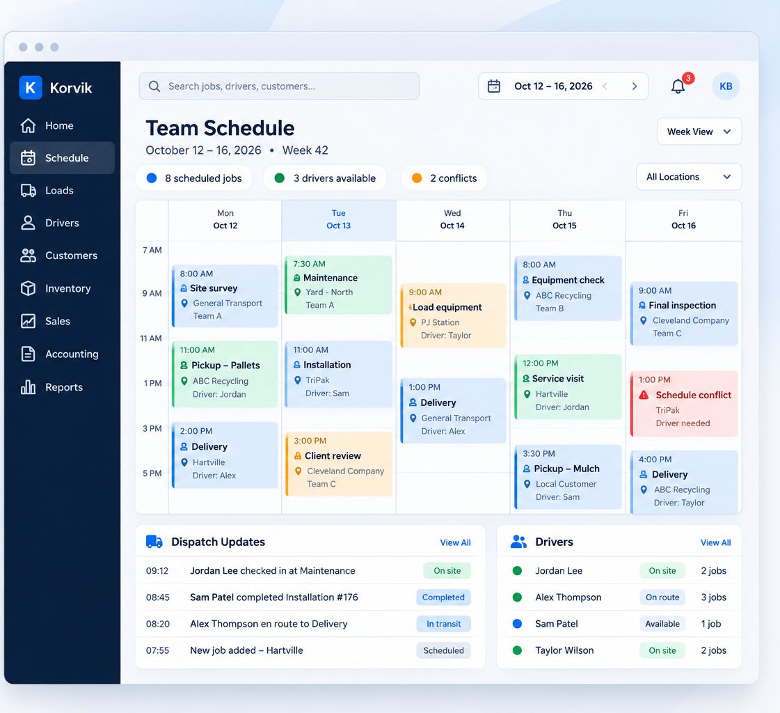
Task: Go to the previous week with the left arrow
Action: tap(605, 86)
